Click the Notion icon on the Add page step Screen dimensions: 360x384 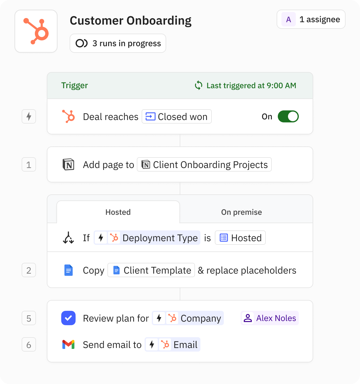point(68,164)
